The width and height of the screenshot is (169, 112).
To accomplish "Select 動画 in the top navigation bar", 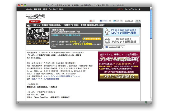I will pyautogui.click(x=35, y=9).
